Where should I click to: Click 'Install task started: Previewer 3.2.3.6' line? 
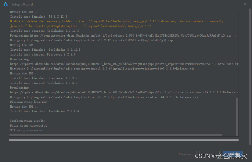click(43, 54)
